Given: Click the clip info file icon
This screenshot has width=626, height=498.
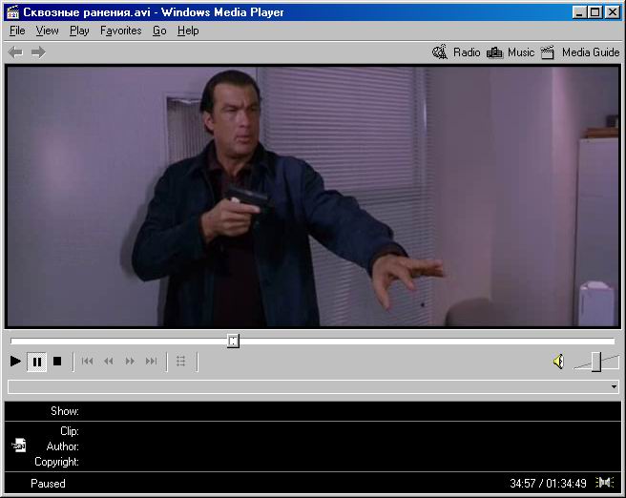Looking at the screenshot, I should click(x=19, y=445).
